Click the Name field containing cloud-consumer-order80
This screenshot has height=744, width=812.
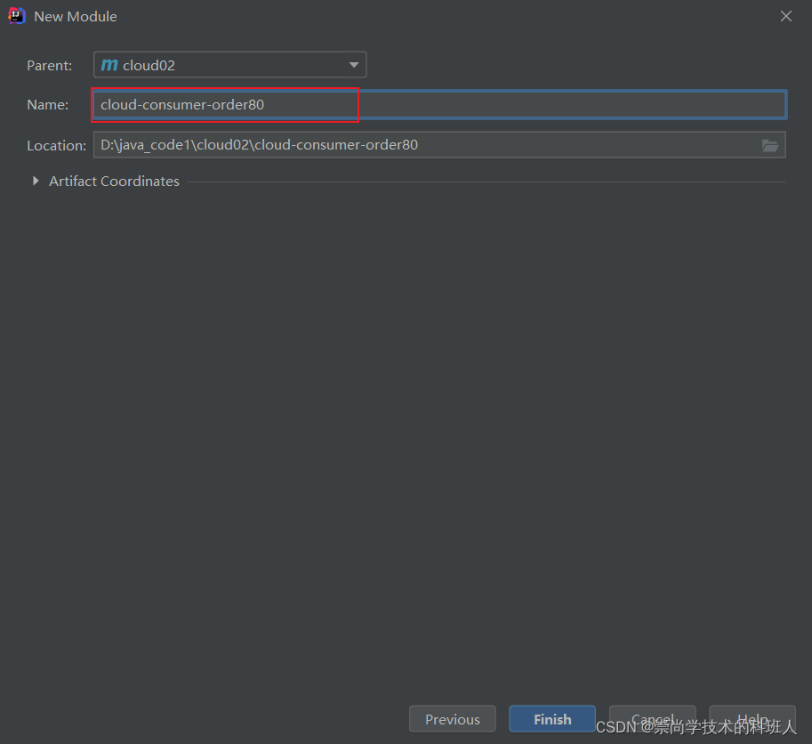click(x=439, y=105)
